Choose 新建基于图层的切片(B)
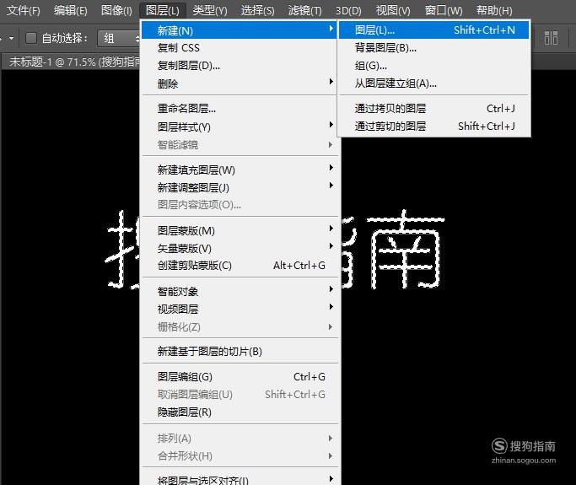The image size is (576, 485). [239, 351]
